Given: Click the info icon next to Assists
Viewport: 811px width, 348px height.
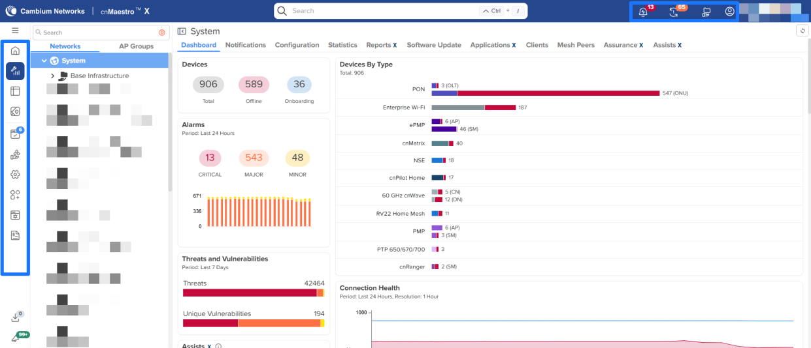Looking at the screenshot, I should [x=218, y=346].
